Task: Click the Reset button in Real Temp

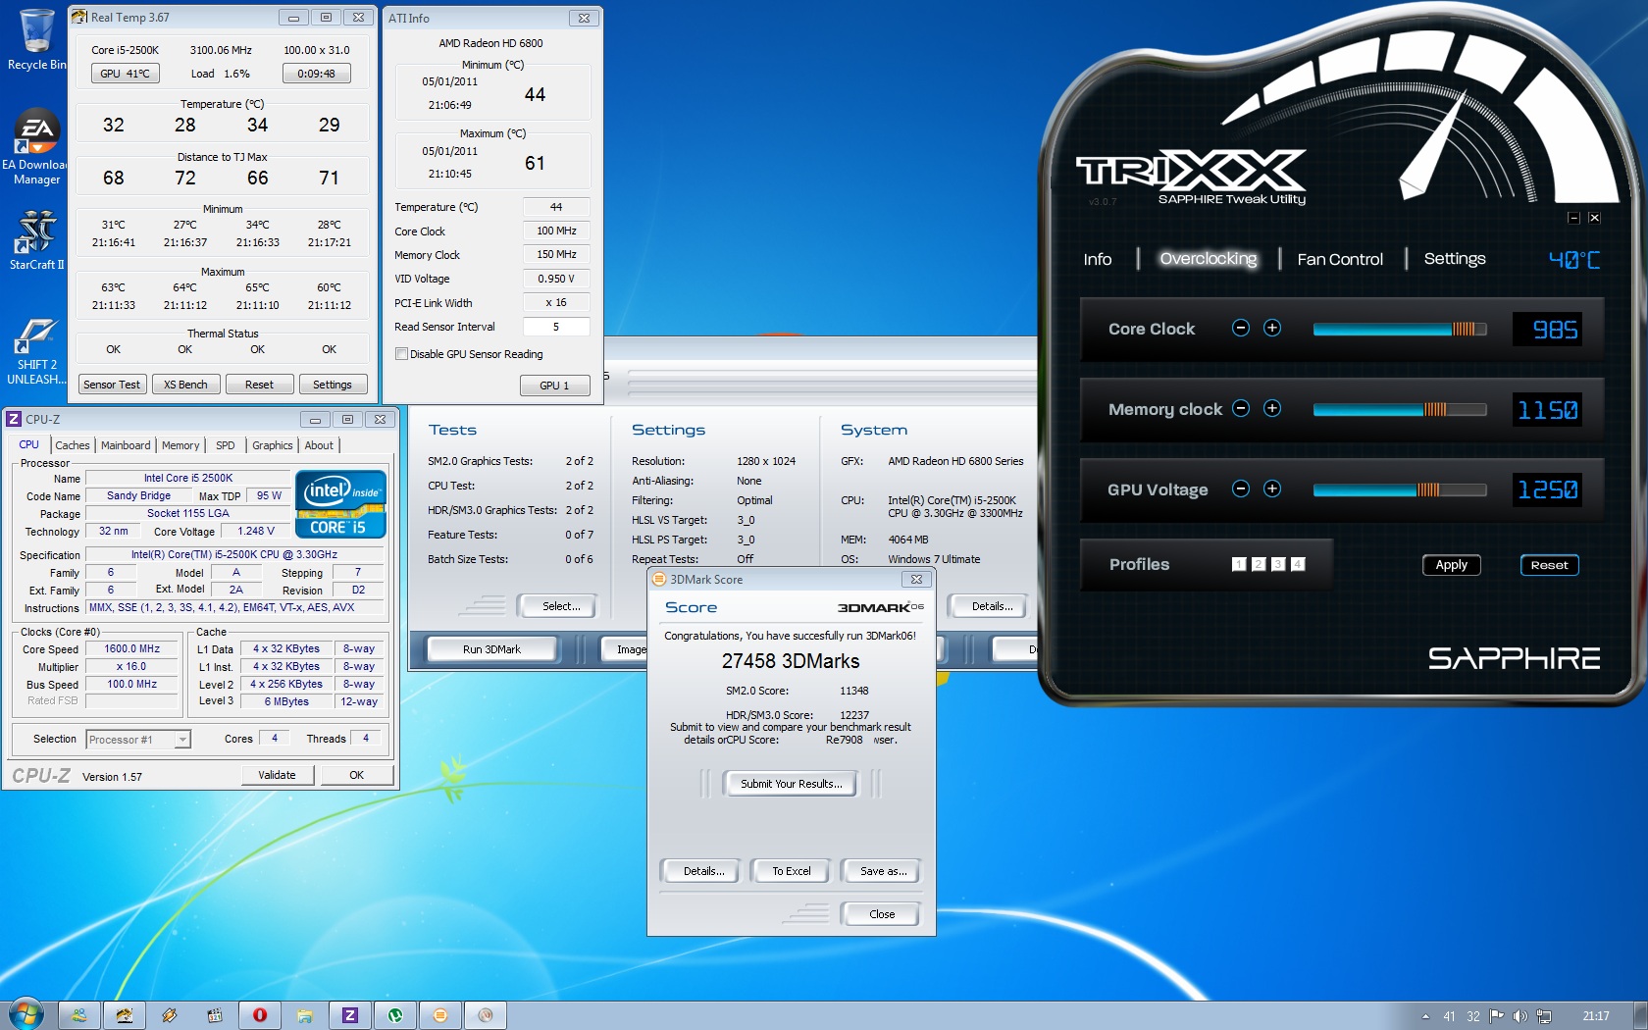Action: (x=259, y=385)
